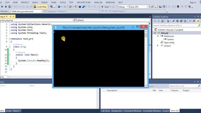201x113 pixels.
Task: Restart the debug session
Action: point(9,7)
